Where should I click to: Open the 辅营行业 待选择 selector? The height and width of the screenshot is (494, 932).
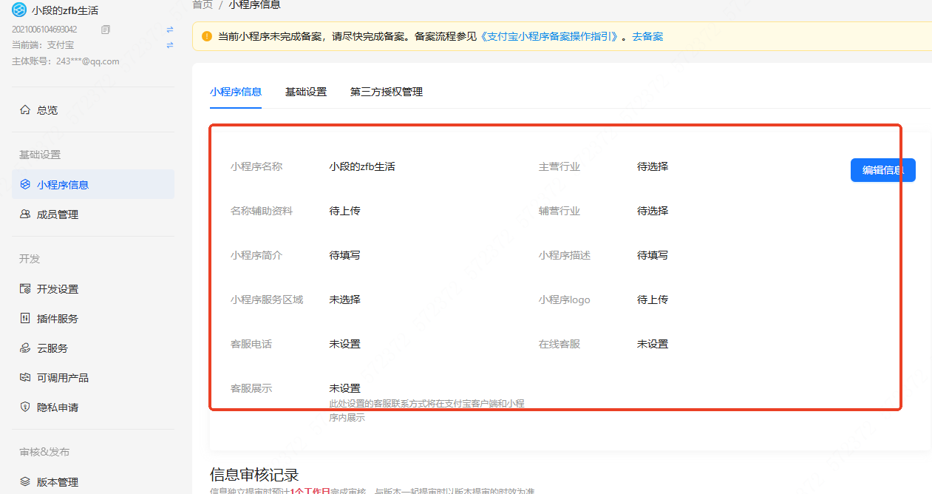click(x=652, y=211)
